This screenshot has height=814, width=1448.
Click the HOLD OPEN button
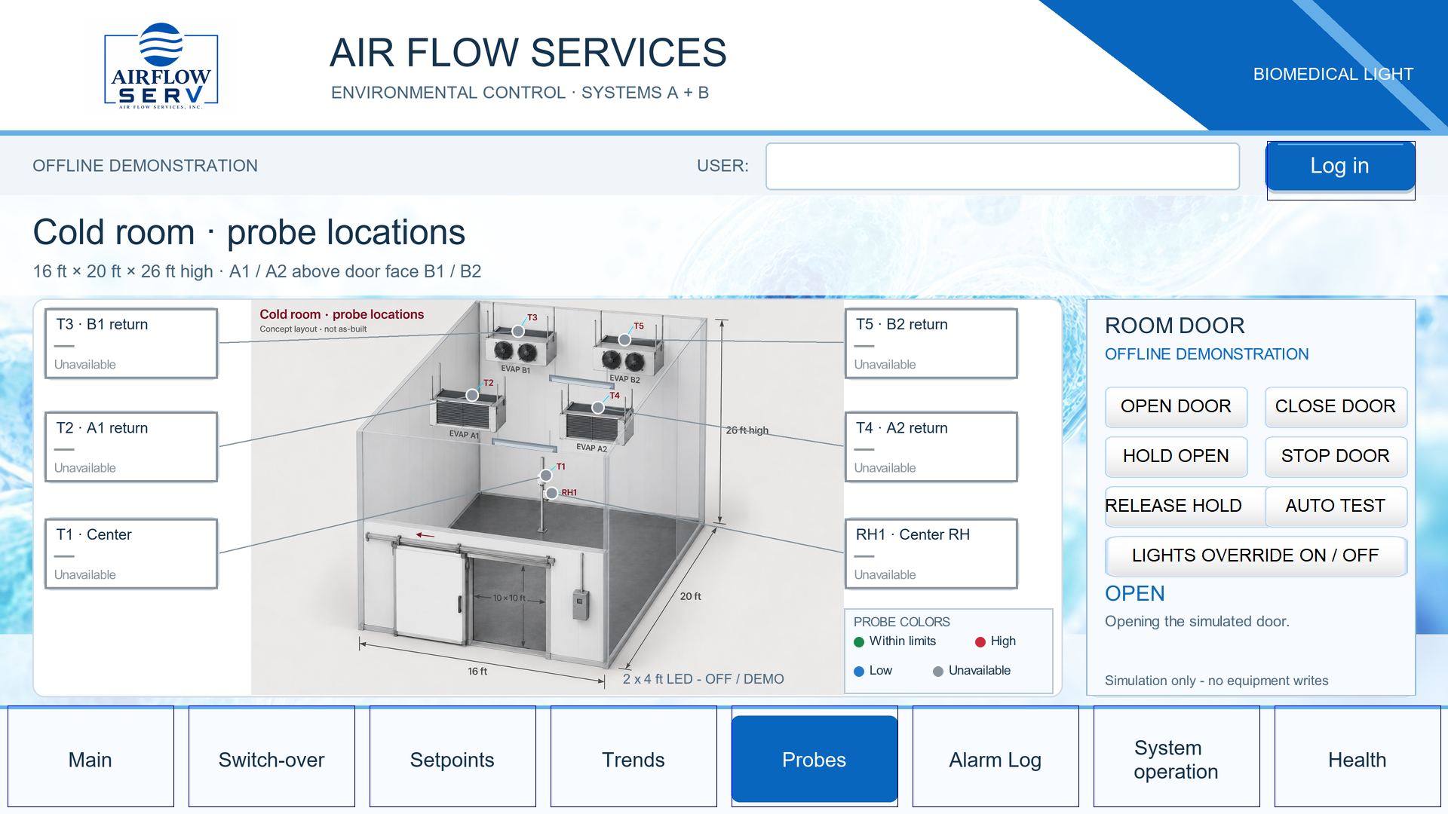click(x=1176, y=457)
